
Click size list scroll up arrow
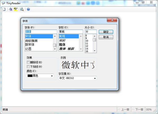[x=95, y=36]
